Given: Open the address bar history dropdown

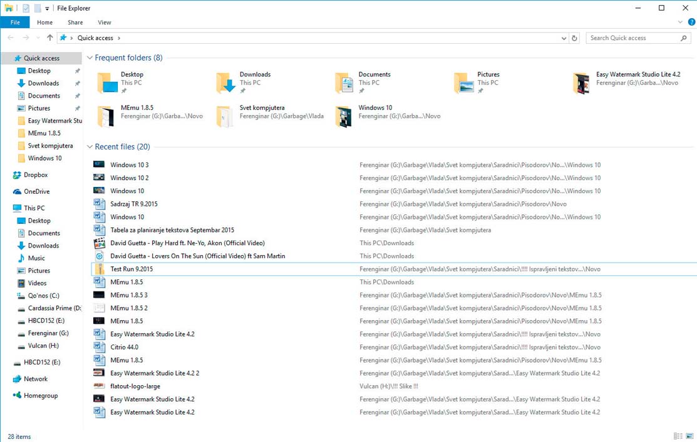Looking at the screenshot, I should click(564, 38).
